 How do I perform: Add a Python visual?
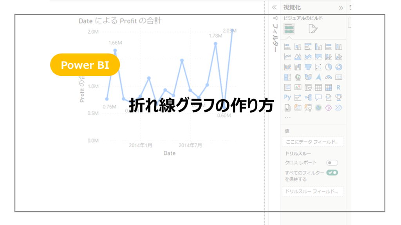288,97
